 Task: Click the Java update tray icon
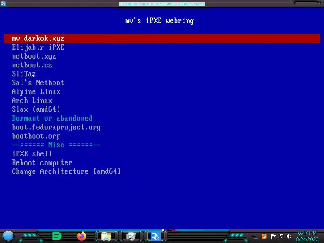tap(264, 236)
